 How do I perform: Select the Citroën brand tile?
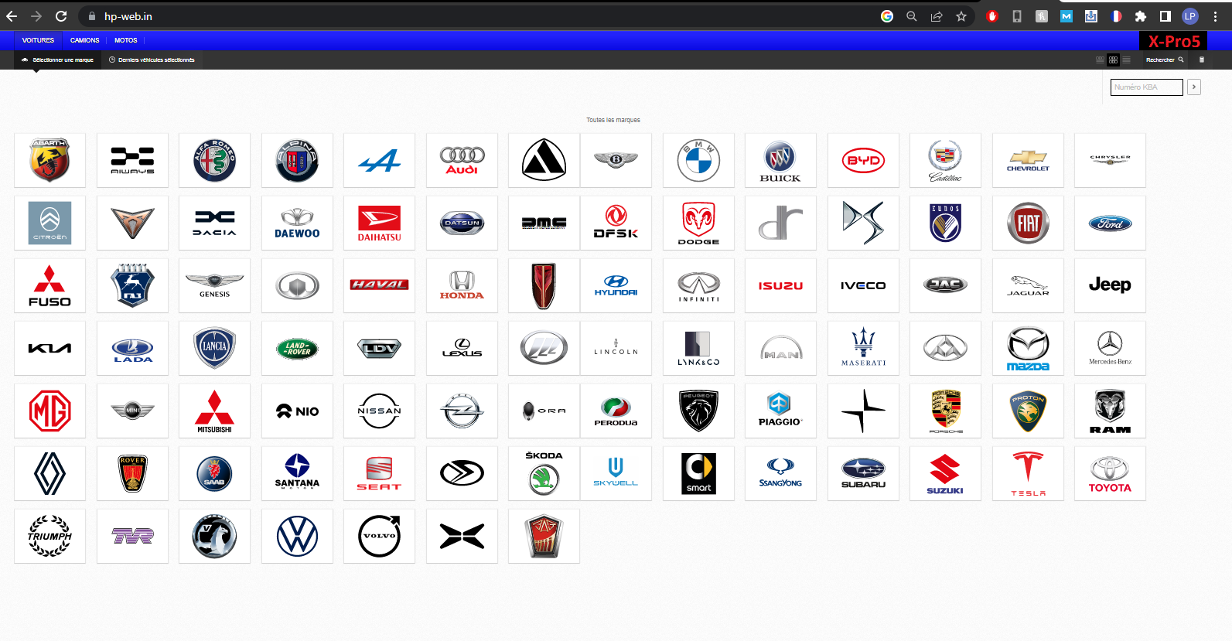pyautogui.click(x=49, y=223)
